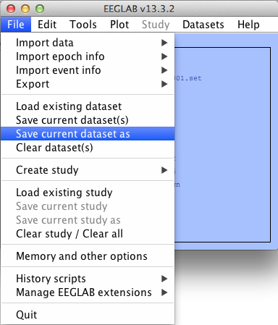Expand the Import data submenu arrow
278x325 pixels.
pyautogui.click(x=164, y=43)
